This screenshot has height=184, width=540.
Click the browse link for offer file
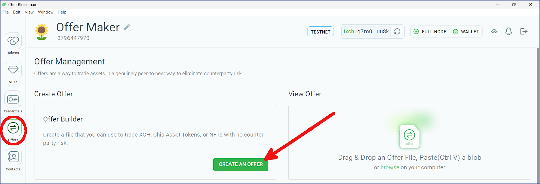coord(390,167)
